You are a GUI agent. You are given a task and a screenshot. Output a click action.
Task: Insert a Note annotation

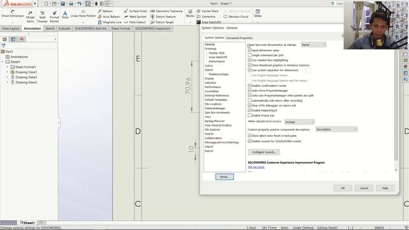[65, 15]
